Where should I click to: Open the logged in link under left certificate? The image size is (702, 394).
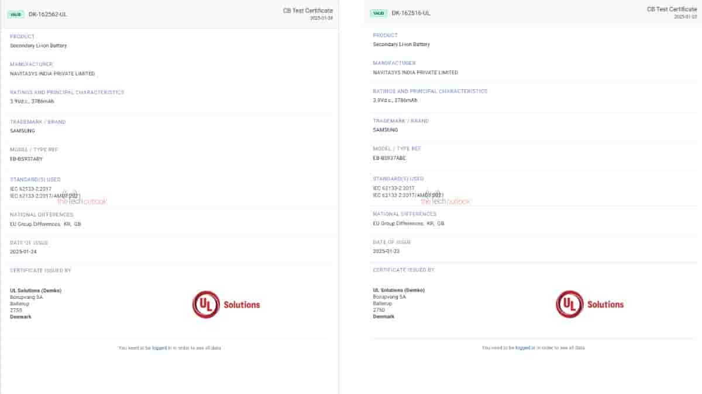coord(160,347)
